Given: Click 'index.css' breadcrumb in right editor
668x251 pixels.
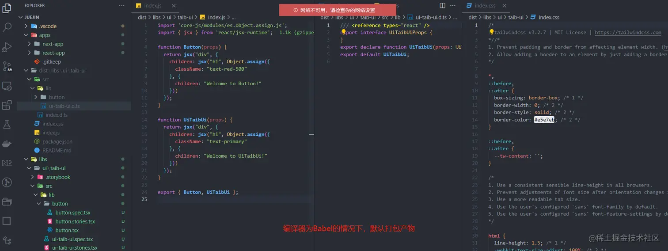Looking at the screenshot, I should coord(549,17).
